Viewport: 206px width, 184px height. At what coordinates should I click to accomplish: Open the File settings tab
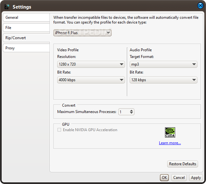[26, 28]
